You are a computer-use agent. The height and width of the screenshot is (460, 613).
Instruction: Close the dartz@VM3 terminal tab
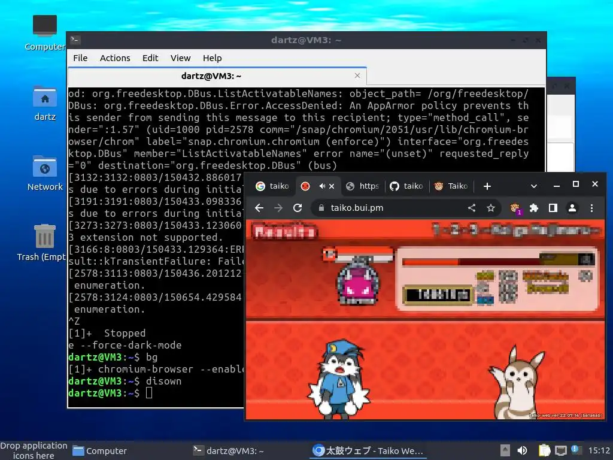coord(357,75)
